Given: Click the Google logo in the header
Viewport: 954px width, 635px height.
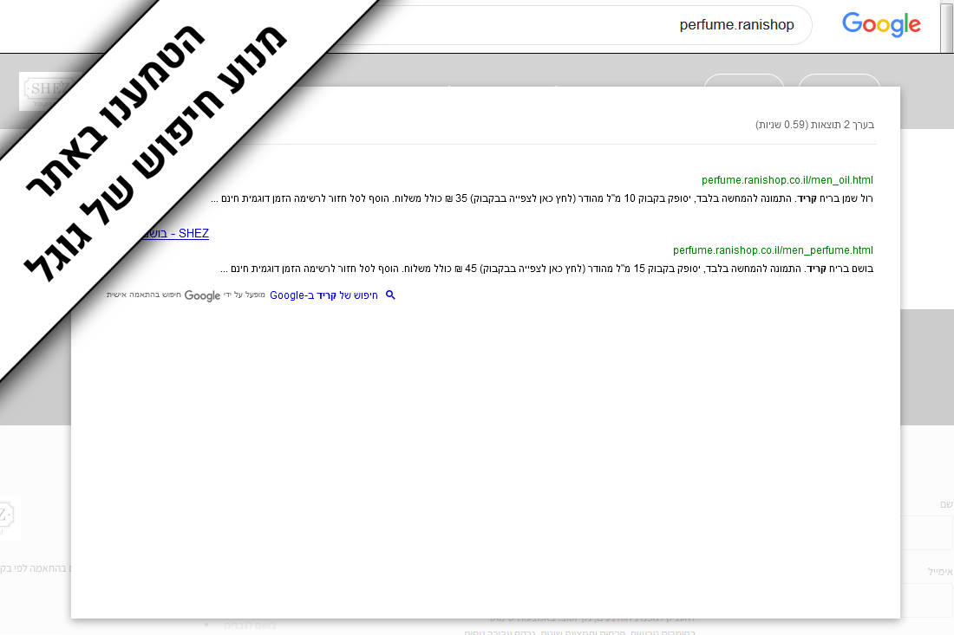Looking at the screenshot, I should pos(880,25).
